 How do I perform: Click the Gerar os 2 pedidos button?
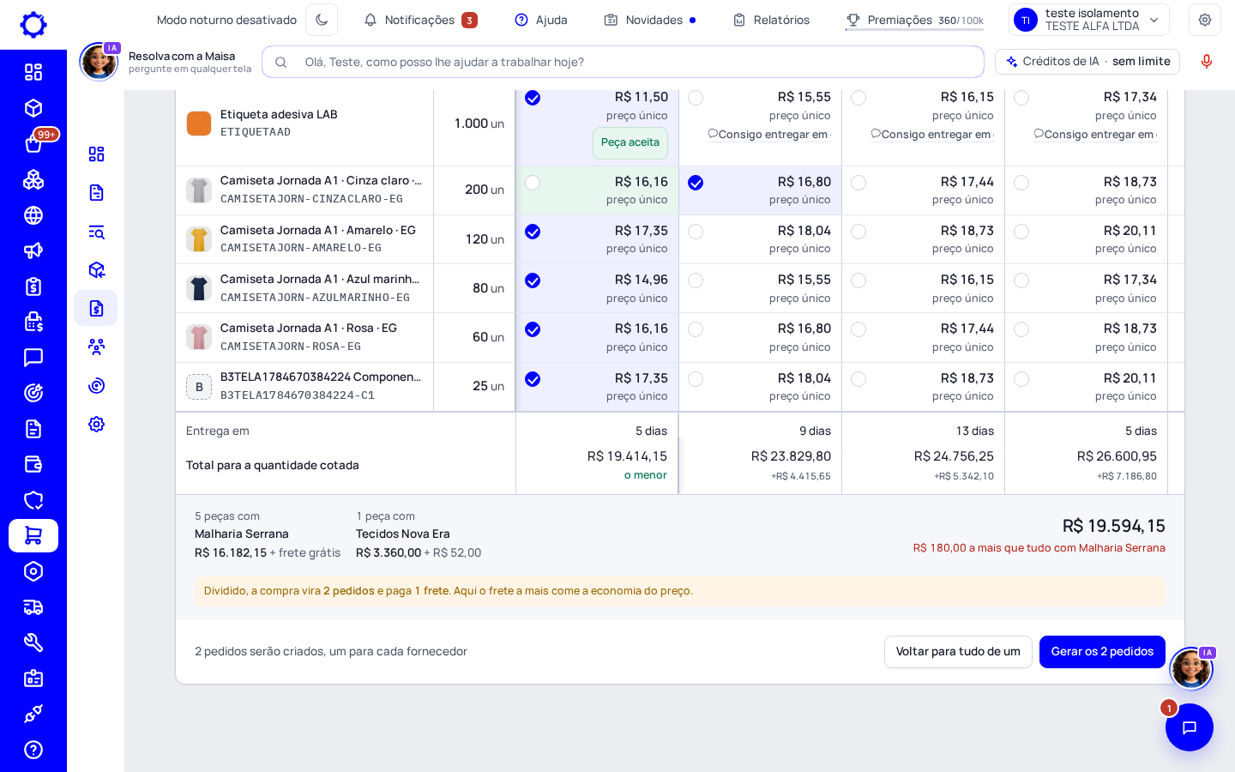click(1102, 652)
